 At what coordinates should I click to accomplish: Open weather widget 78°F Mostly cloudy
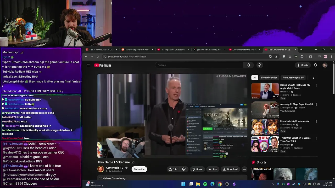[94, 184]
